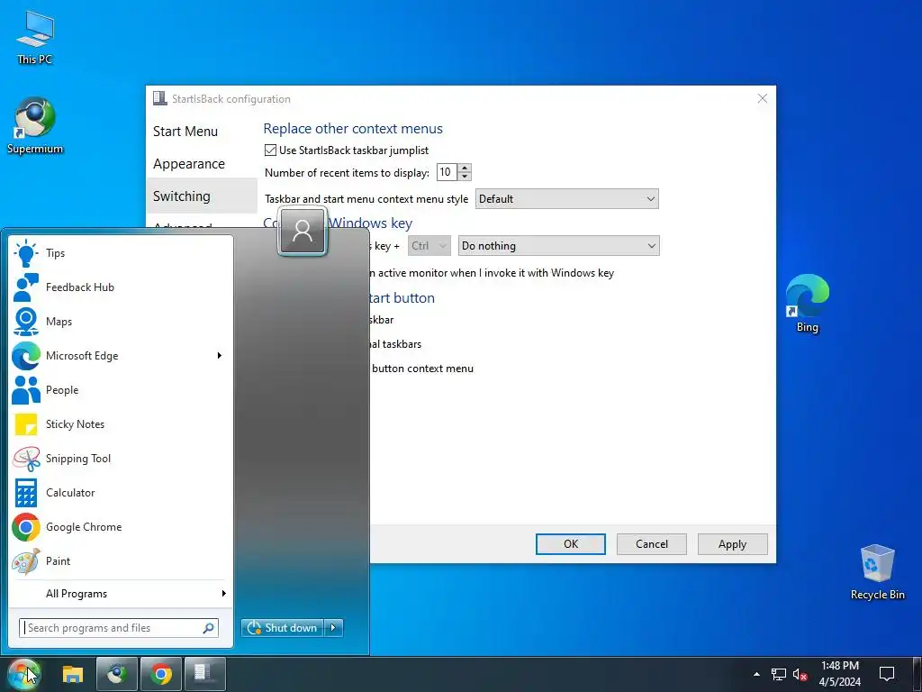The width and height of the screenshot is (922, 692).
Task: Open File Explorer from the taskbar
Action: 73,674
